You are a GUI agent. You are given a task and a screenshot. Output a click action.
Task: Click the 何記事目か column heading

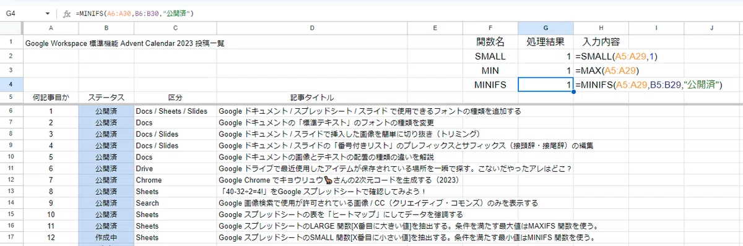50,98
